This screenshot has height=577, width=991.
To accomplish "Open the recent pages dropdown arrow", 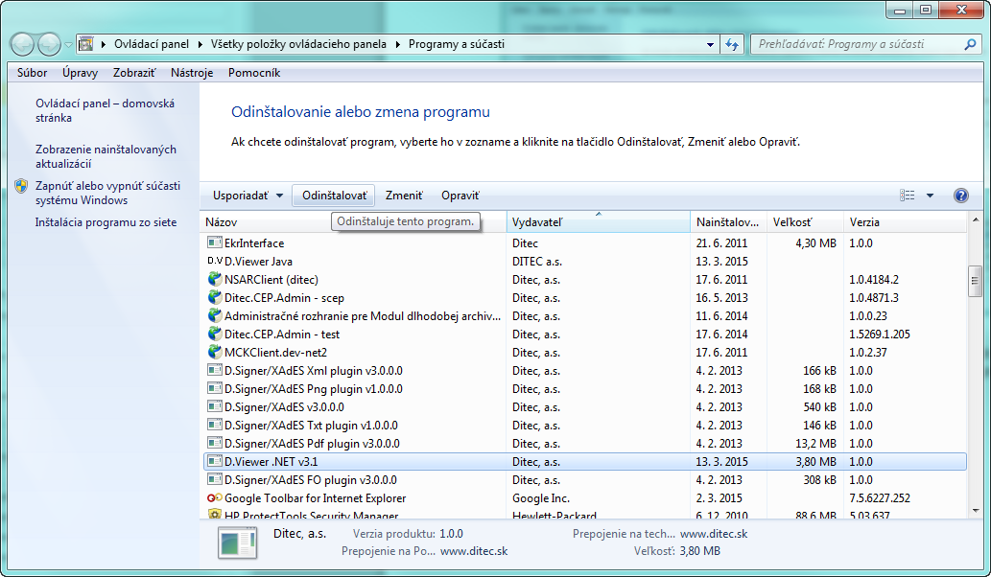I will 68,45.
